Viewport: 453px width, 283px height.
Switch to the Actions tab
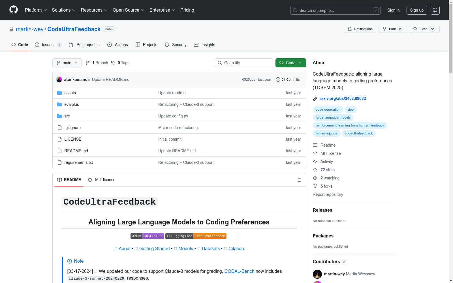[x=117, y=45]
